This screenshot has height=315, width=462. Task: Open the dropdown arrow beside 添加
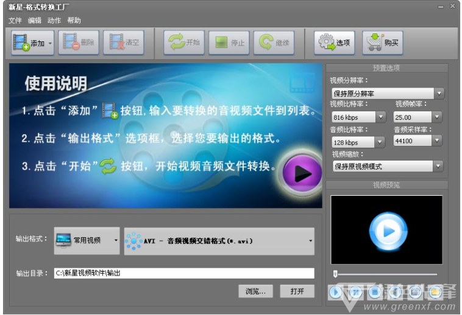click(x=51, y=43)
